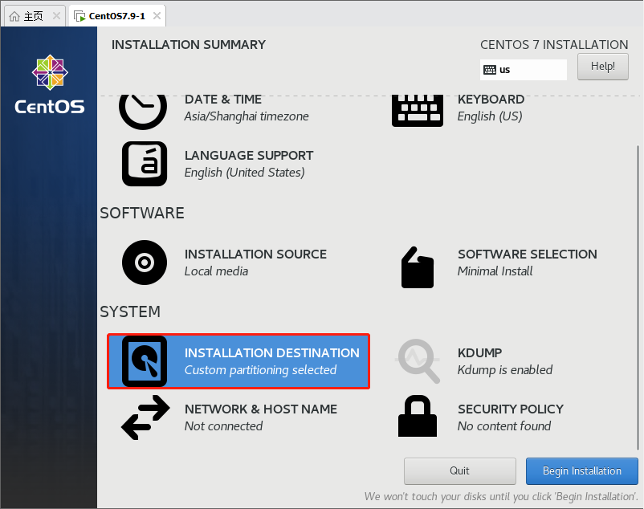Click the 'Minimal Install' status text
The height and width of the screenshot is (509, 644).
495,271
